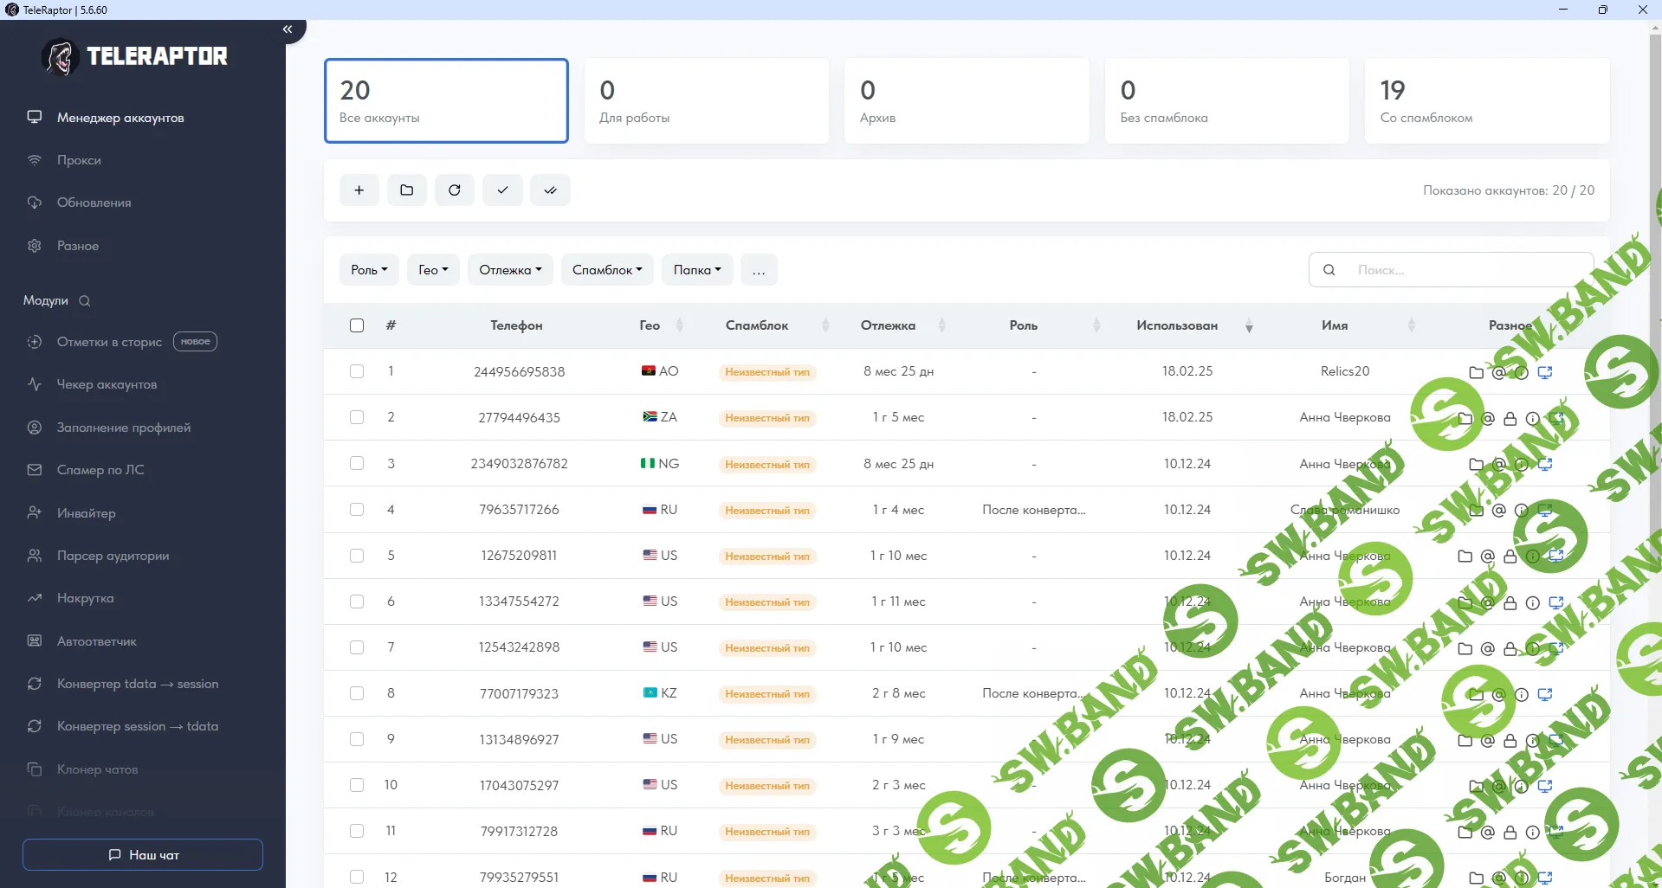The image size is (1662, 888).
Task: Toggle the select-all header checkbox
Action: 357,325
